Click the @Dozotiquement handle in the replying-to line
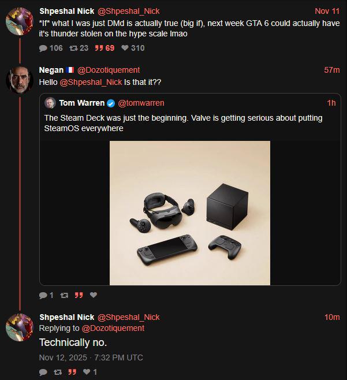347x380 pixels. pos(113,328)
